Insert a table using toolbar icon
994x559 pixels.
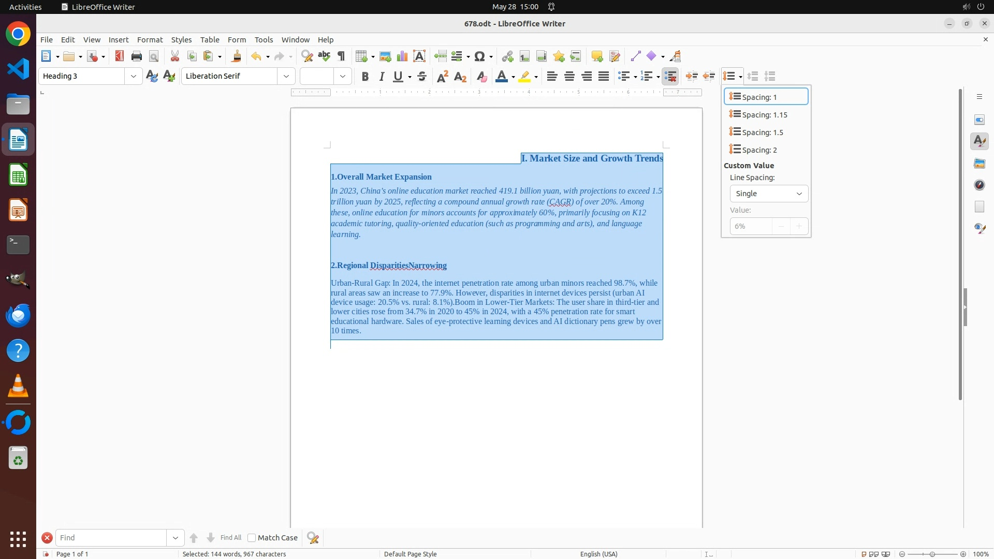click(x=362, y=56)
